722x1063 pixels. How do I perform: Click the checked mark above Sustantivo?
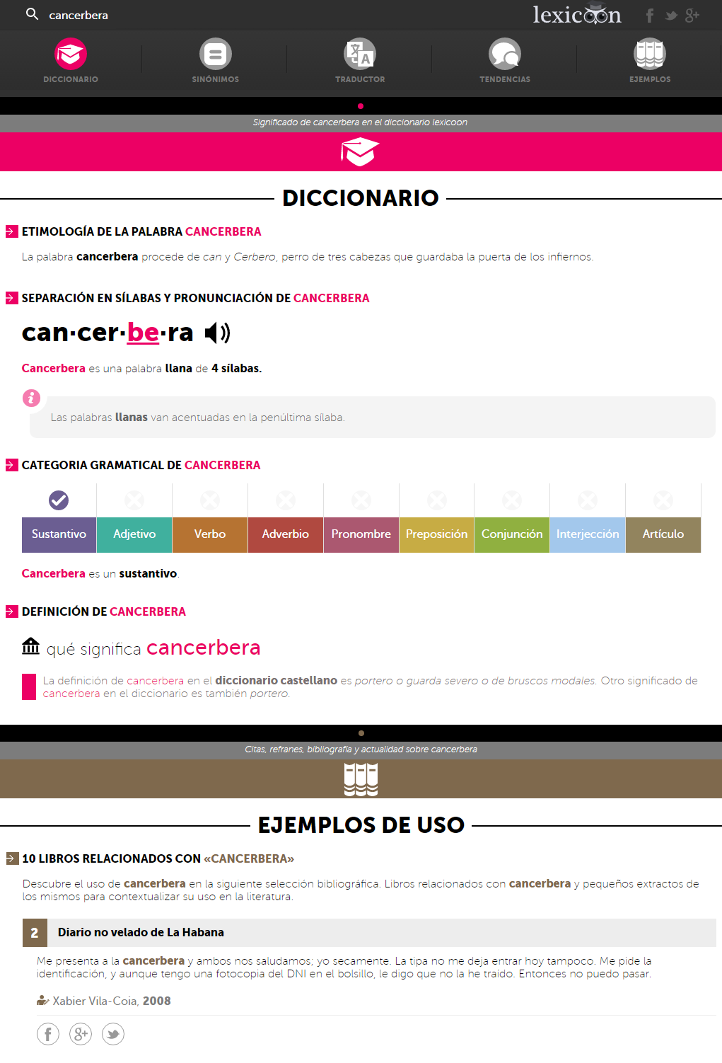59,500
